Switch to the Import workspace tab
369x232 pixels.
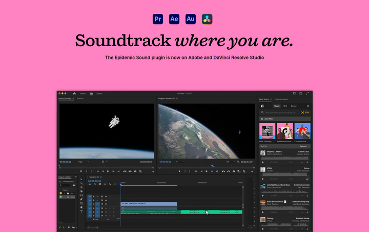click(x=83, y=93)
